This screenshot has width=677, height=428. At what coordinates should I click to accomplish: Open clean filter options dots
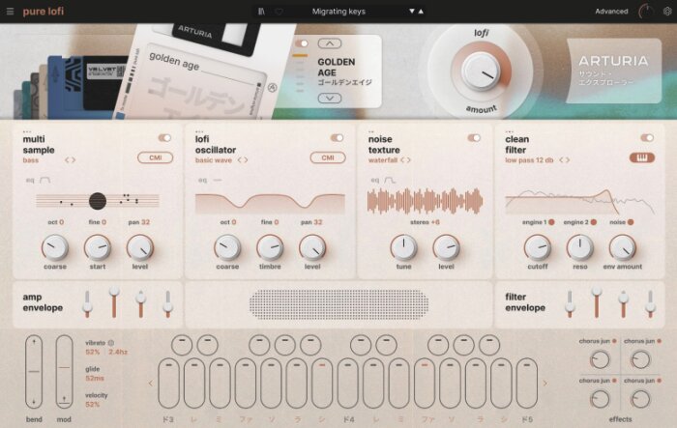tap(509, 131)
